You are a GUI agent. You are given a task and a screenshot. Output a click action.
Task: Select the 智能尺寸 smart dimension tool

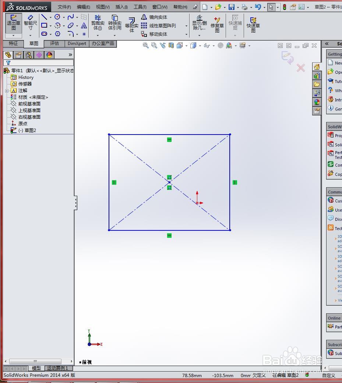[30, 23]
